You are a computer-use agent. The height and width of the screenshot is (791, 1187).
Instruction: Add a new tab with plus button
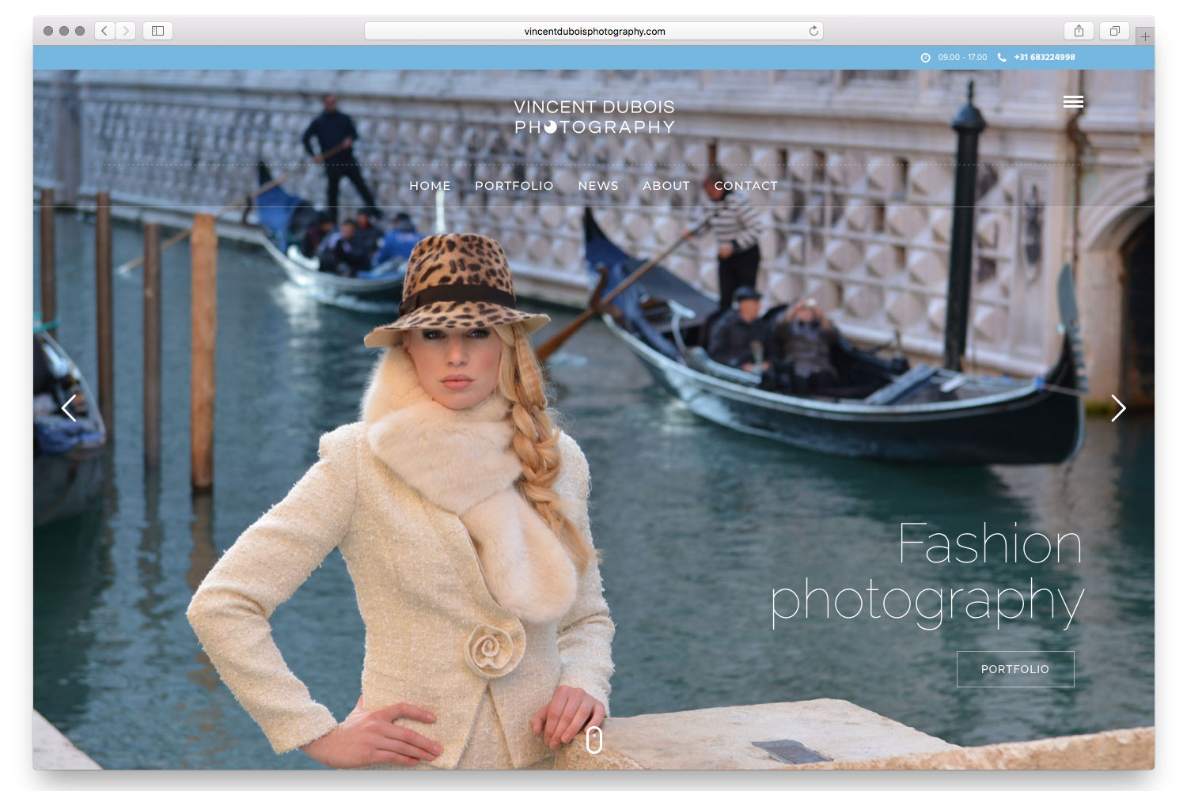1145,36
